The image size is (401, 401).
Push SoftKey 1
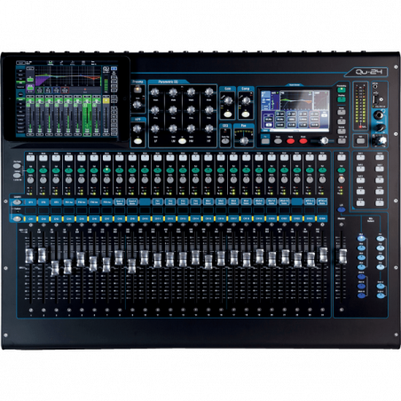click(360, 158)
